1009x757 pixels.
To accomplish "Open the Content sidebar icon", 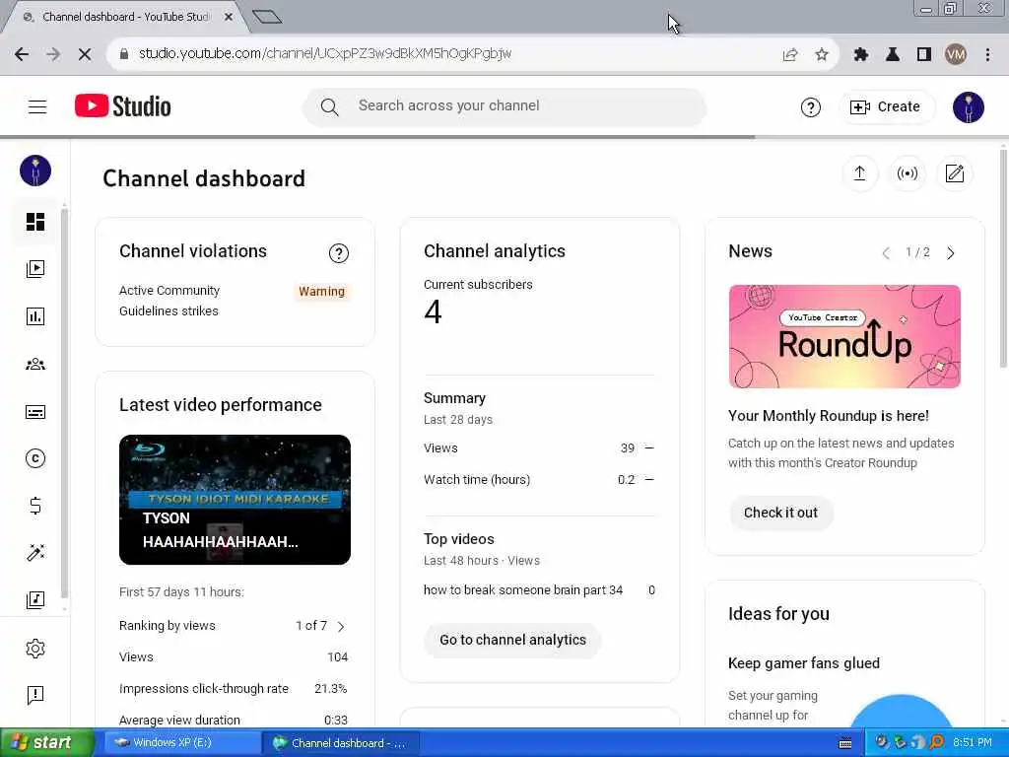I will [35, 268].
